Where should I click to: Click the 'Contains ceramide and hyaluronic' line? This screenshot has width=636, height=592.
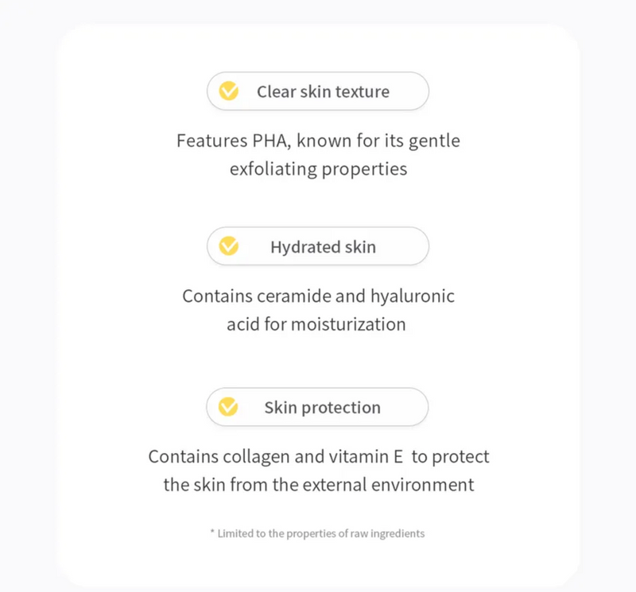tap(319, 296)
